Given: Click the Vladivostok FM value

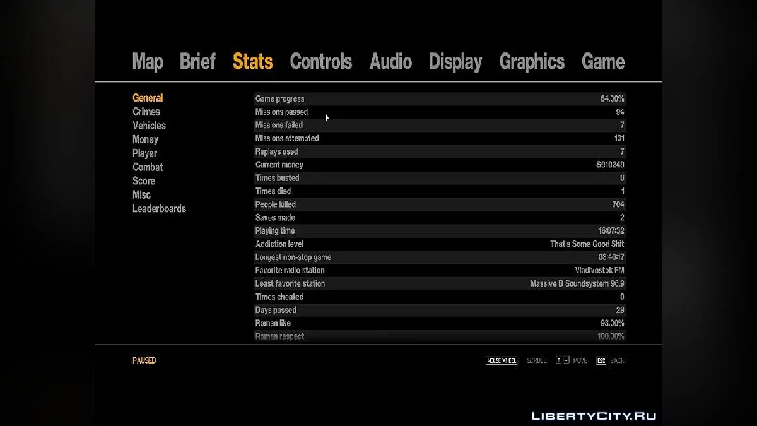Looking at the screenshot, I should tap(599, 271).
